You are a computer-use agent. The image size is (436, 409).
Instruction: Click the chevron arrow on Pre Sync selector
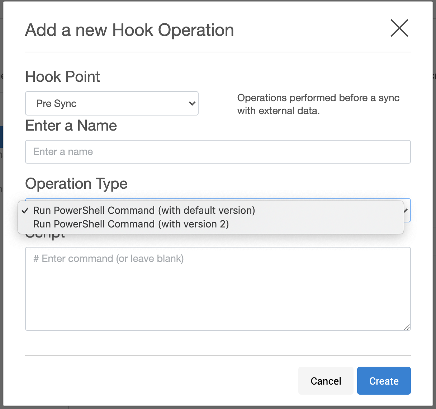(x=192, y=104)
